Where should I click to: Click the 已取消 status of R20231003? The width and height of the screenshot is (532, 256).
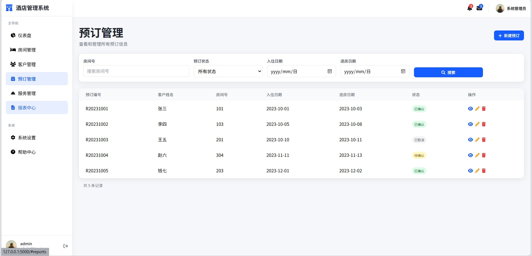tap(419, 140)
